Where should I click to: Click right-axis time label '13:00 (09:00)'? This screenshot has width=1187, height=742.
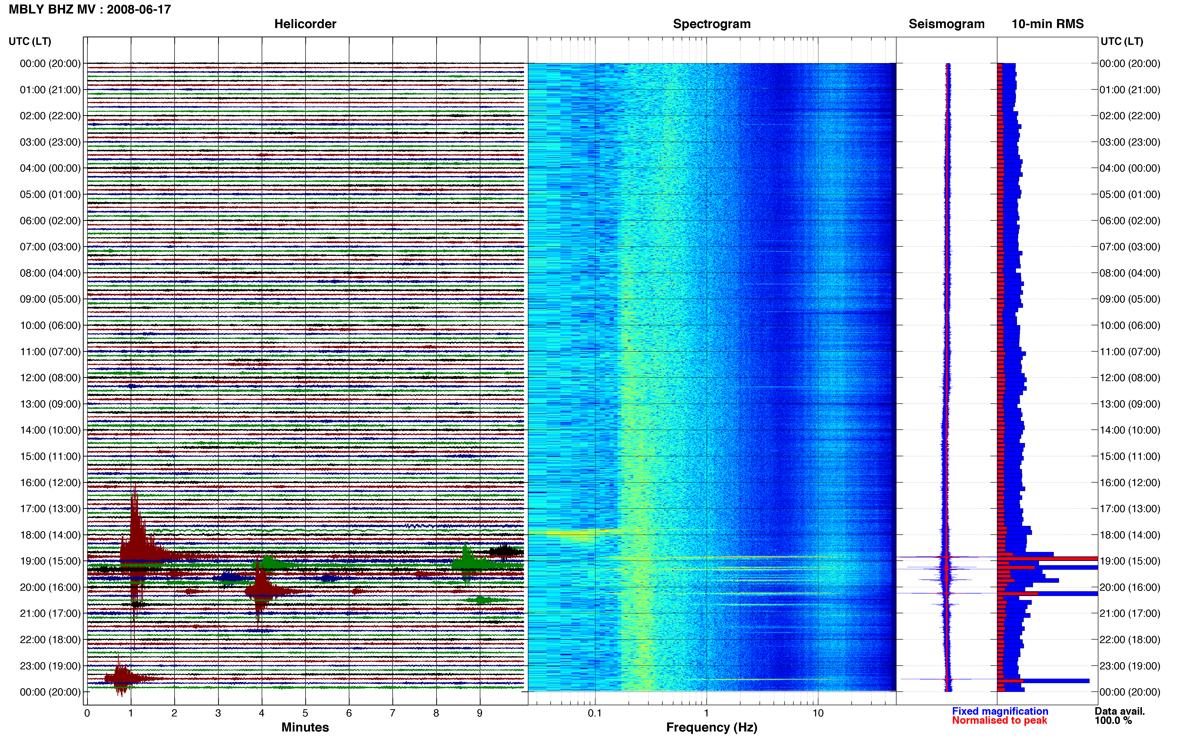[1130, 404]
